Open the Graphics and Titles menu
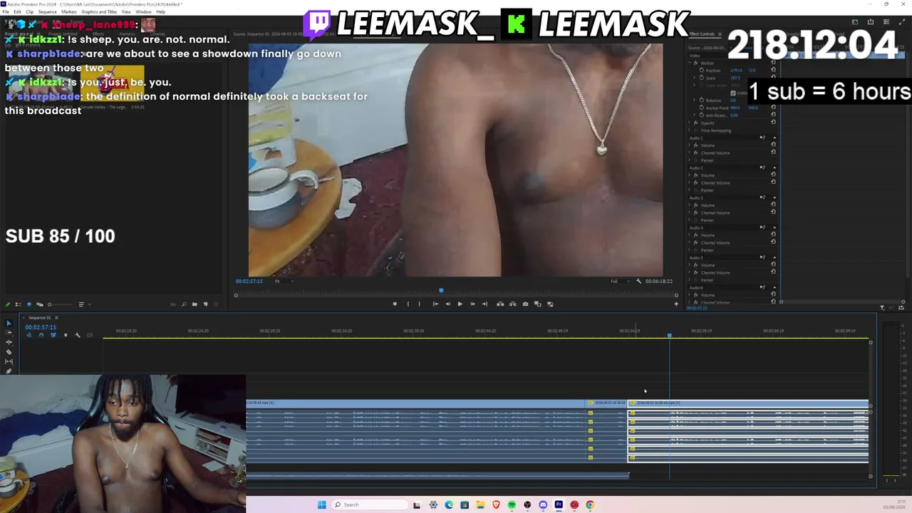 (x=99, y=12)
